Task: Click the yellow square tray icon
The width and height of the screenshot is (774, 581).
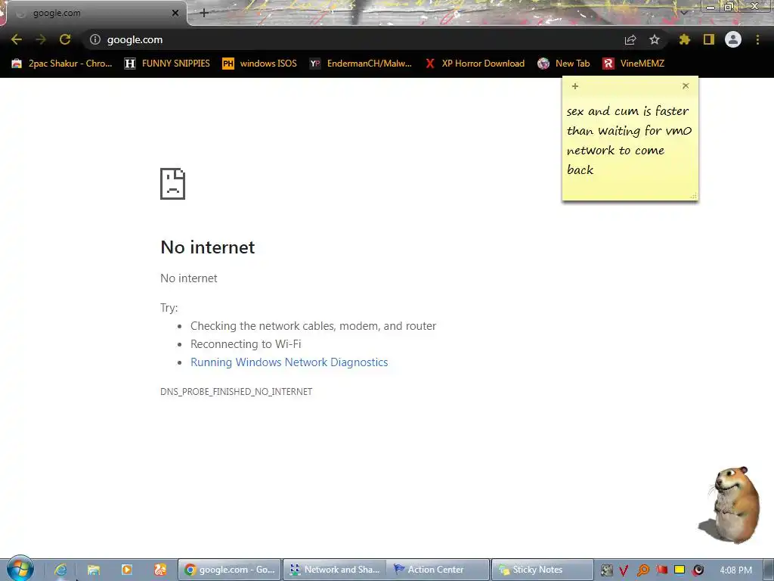Action: (x=680, y=570)
